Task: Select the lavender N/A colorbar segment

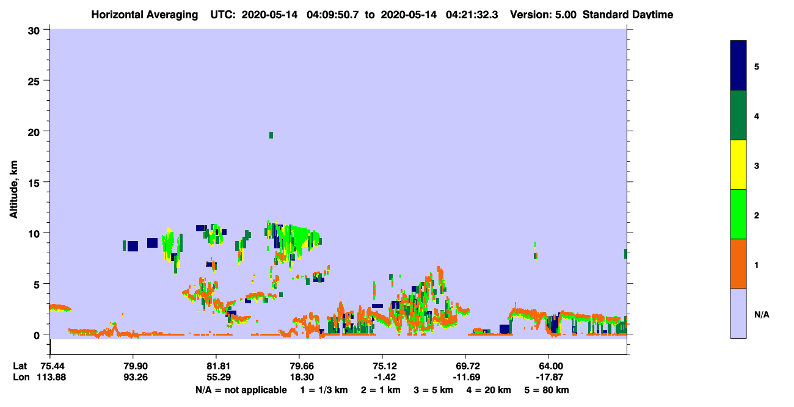Action: click(x=738, y=313)
